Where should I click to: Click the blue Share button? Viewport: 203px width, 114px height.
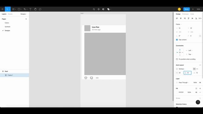tap(187, 9)
